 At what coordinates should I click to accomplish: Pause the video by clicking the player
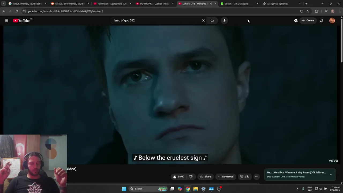(x=170, y=95)
